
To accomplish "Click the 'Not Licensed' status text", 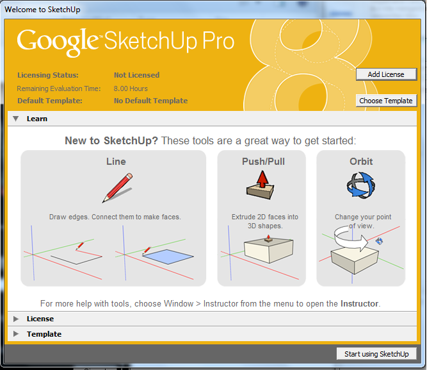I will (x=136, y=75).
